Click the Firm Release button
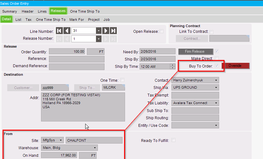 point(196,52)
